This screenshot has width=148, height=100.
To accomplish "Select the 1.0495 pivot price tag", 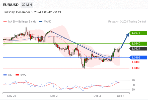I will tap(138, 57).
